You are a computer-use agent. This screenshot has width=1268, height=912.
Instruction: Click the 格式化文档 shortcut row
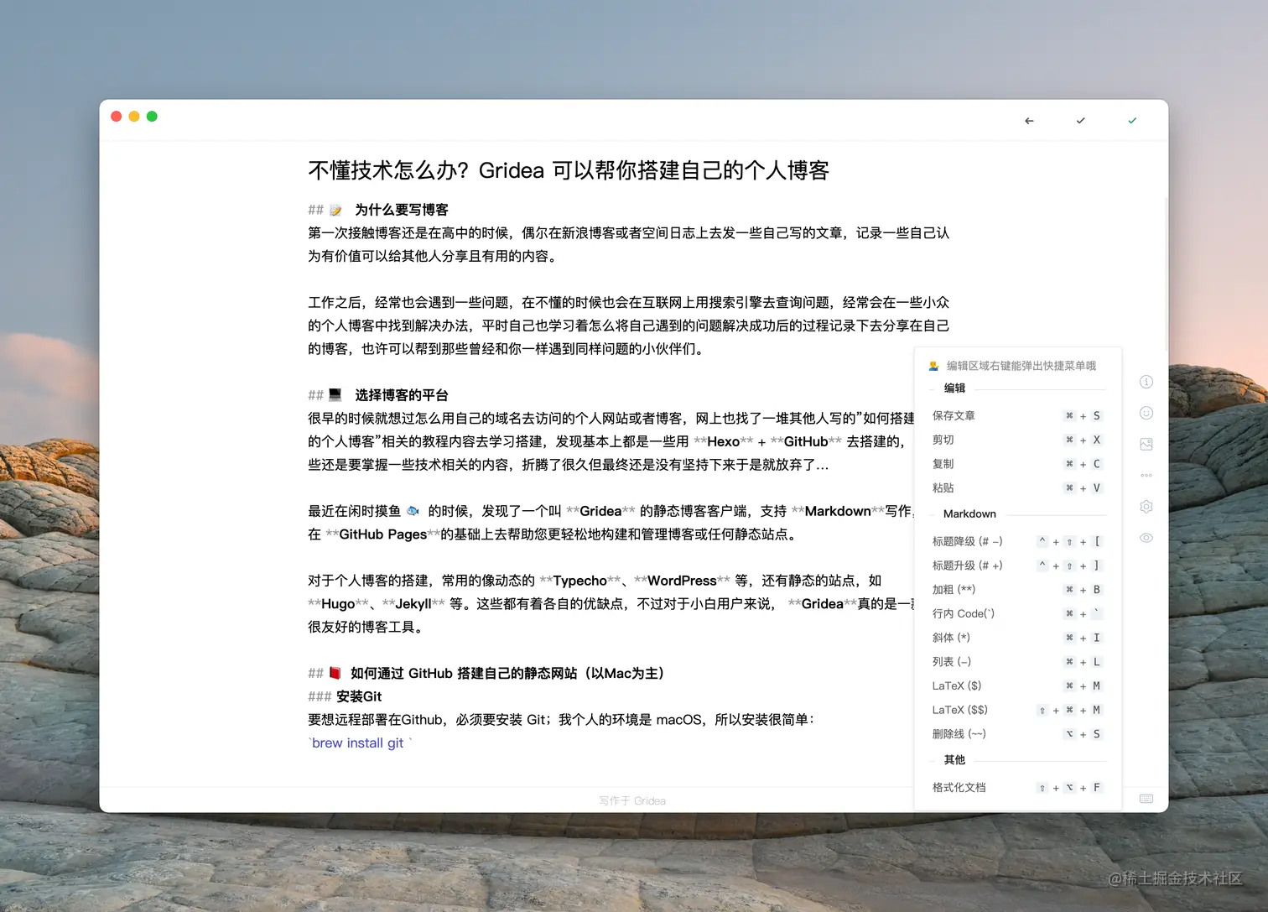coord(1017,788)
